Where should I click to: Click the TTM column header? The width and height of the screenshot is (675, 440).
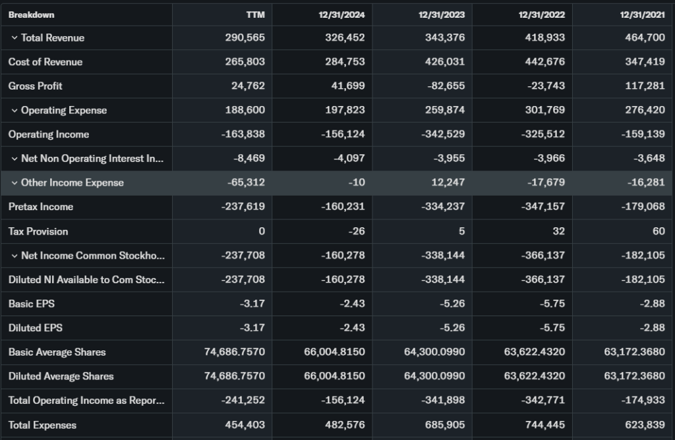255,14
